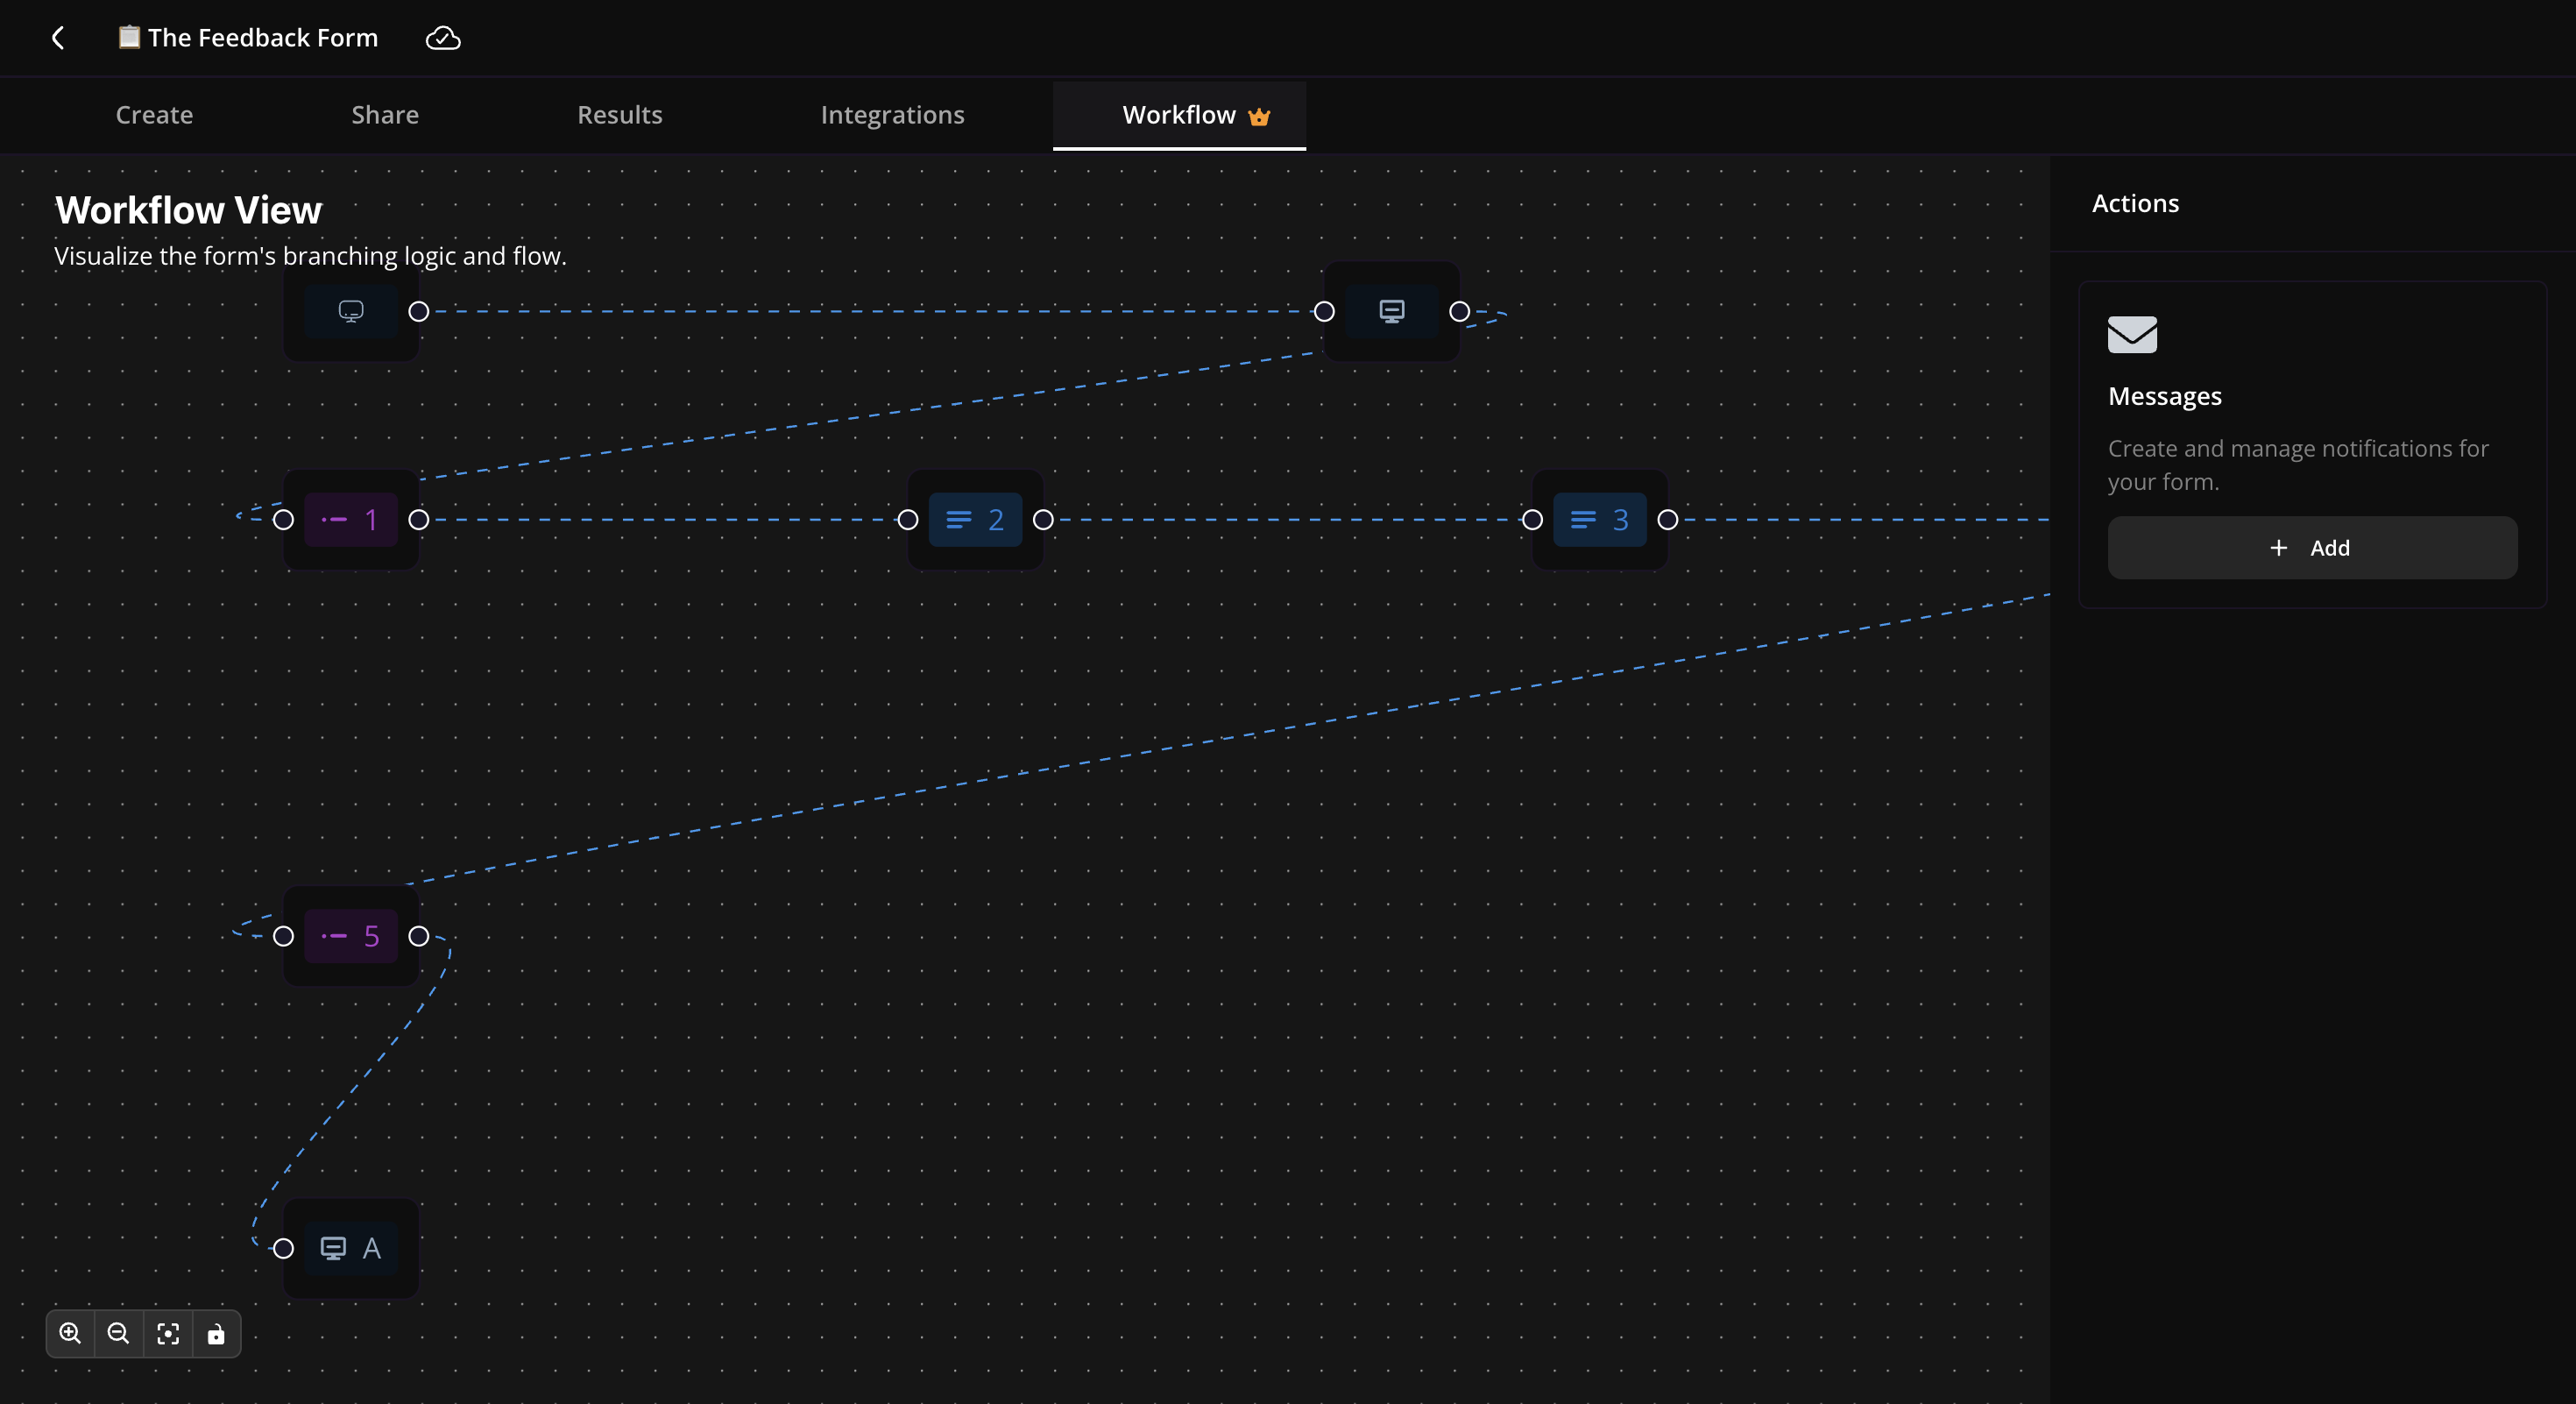Select the Workflow tab
This screenshot has width=2576, height=1404.
(1179, 115)
